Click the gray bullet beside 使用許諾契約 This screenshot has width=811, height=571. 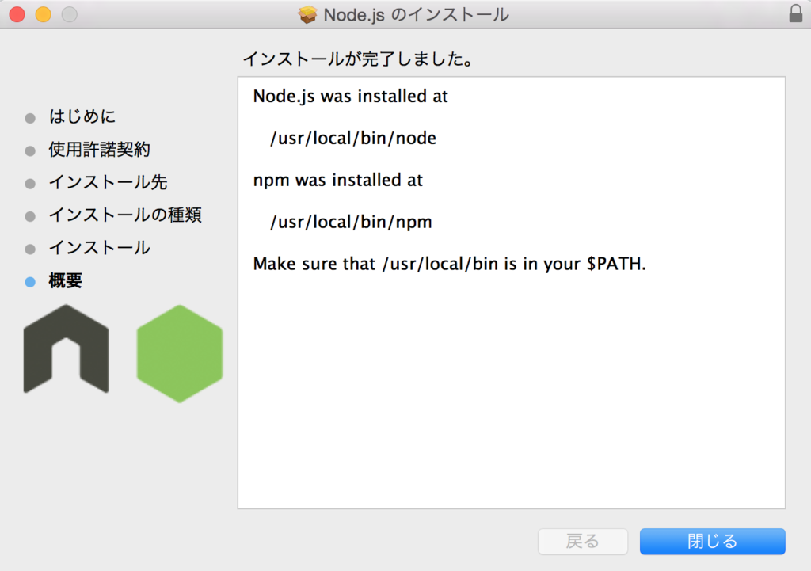[x=30, y=151]
